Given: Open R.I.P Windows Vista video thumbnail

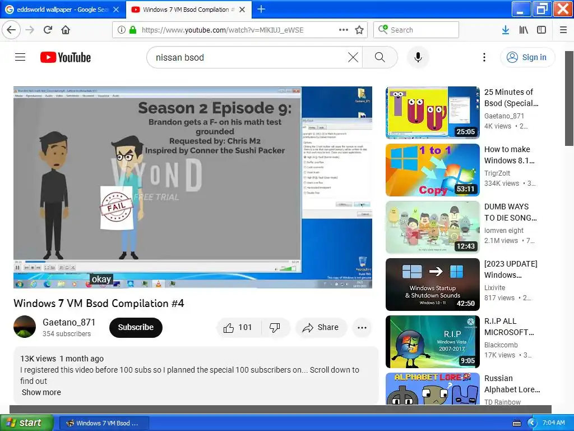Looking at the screenshot, I should (x=432, y=342).
